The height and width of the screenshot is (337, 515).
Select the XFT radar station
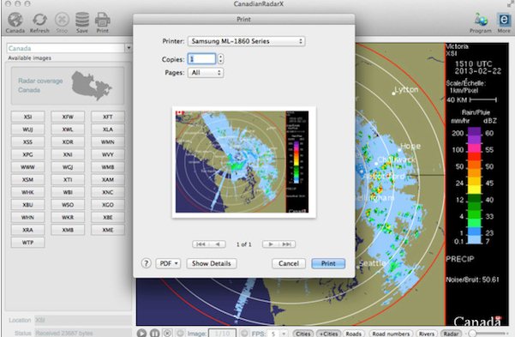108,117
